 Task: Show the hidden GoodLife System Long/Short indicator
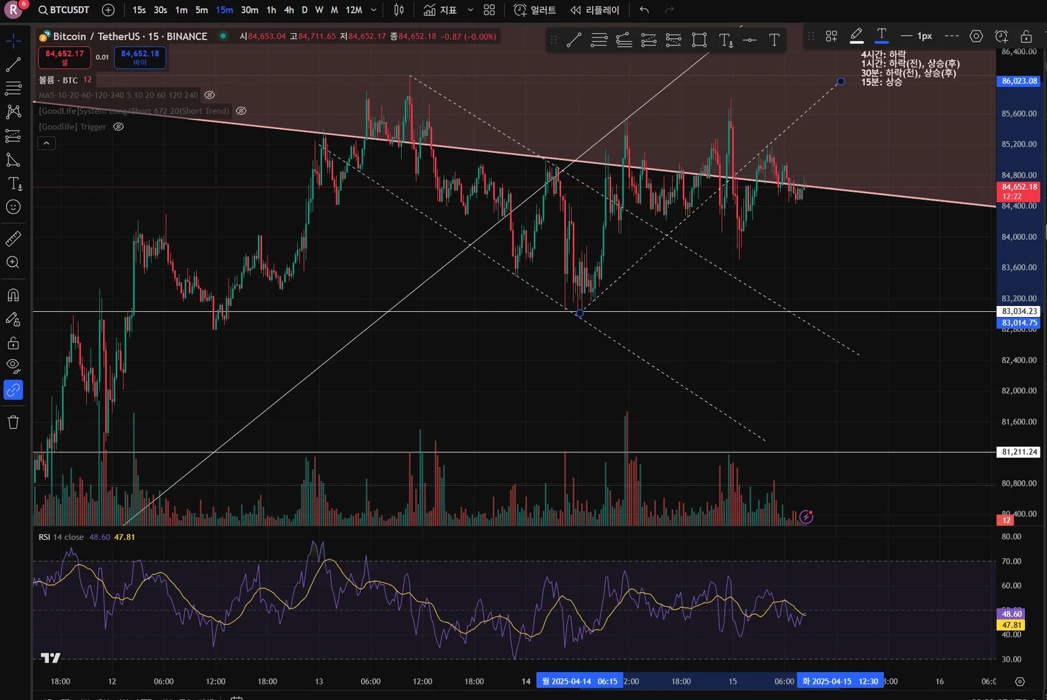click(x=241, y=111)
